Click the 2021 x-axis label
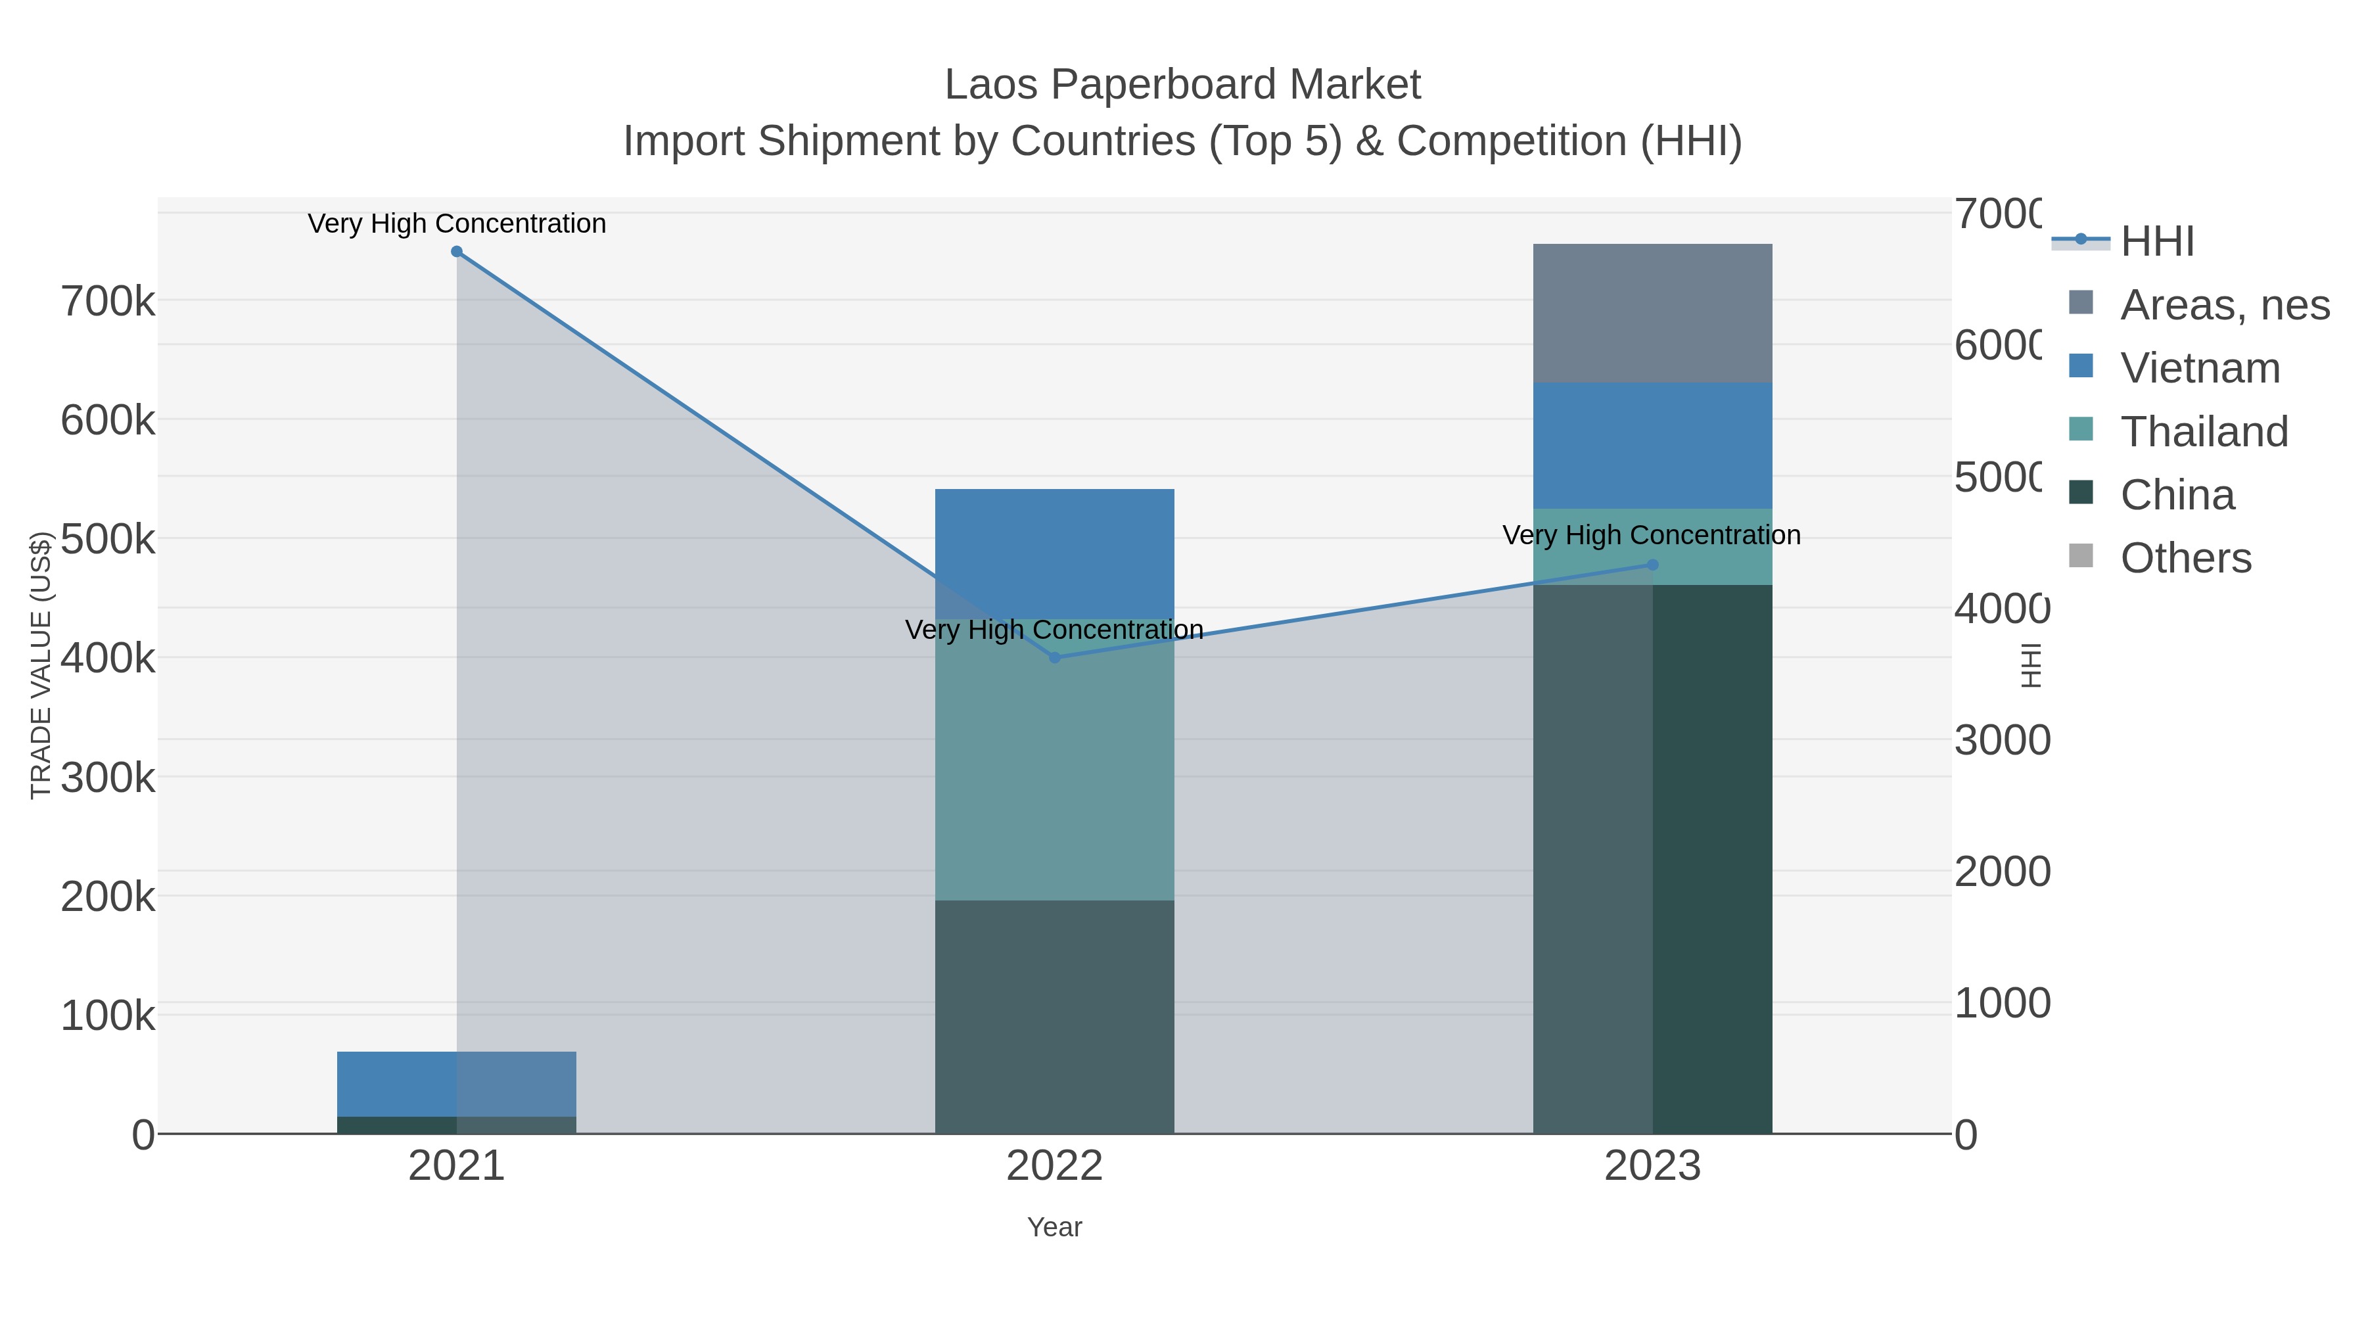Screen dimensions: 2366x1331 [x=457, y=1167]
